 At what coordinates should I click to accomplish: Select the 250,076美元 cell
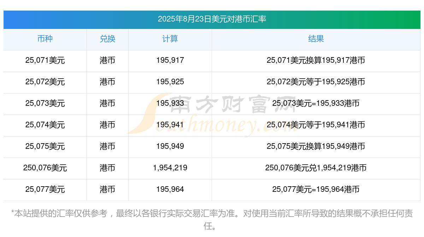click(x=45, y=168)
